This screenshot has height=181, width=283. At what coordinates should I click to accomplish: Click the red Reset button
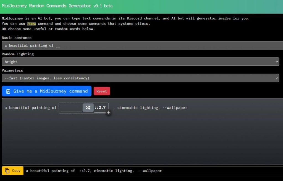pyautogui.click(x=102, y=91)
